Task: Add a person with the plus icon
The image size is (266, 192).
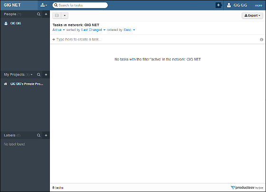Action: (46, 14)
